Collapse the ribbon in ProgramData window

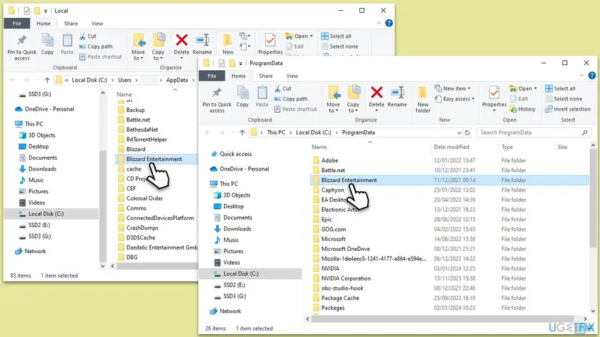click(x=582, y=76)
